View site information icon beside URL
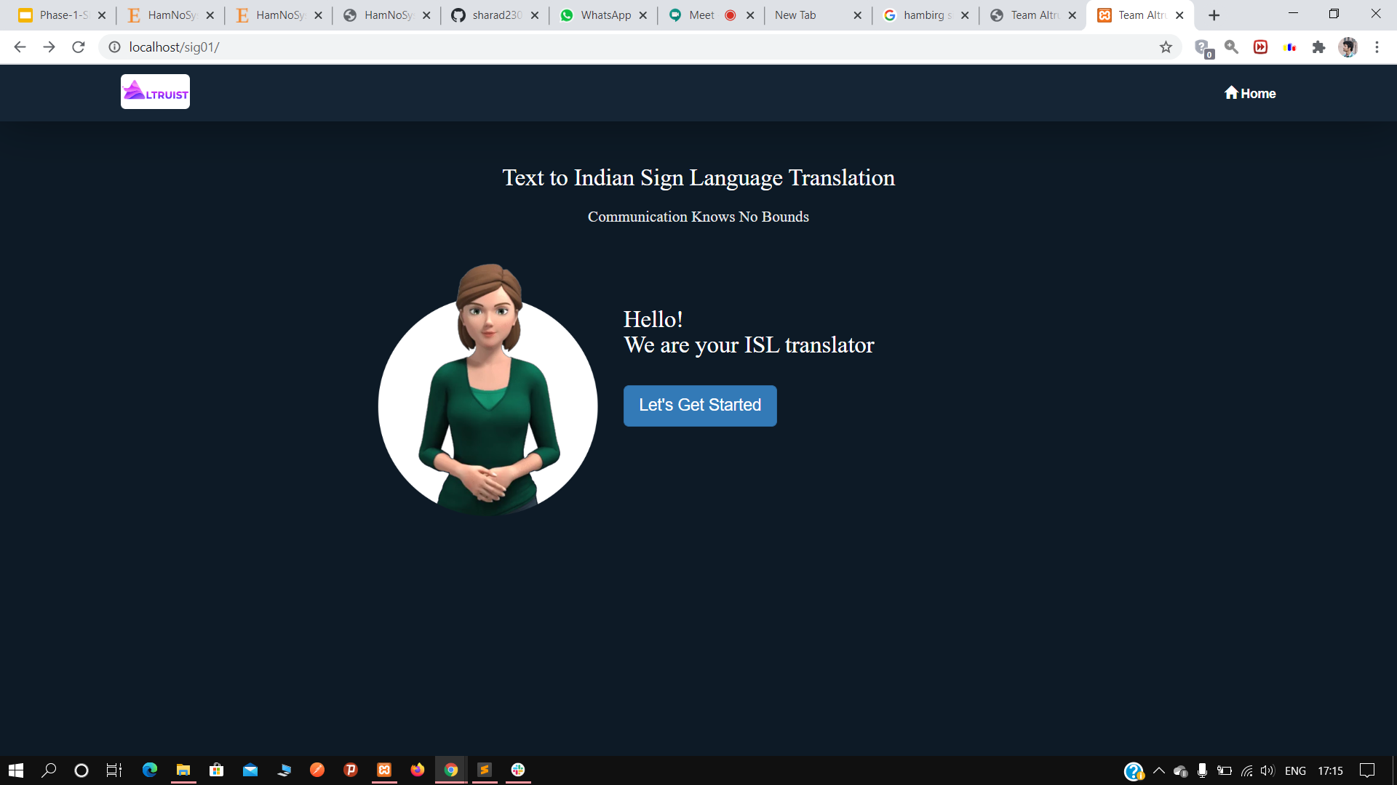The image size is (1397, 785). [114, 47]
